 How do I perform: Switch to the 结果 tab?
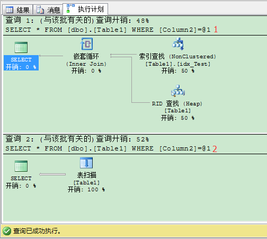pyautogui.click(x=17, y=10)
